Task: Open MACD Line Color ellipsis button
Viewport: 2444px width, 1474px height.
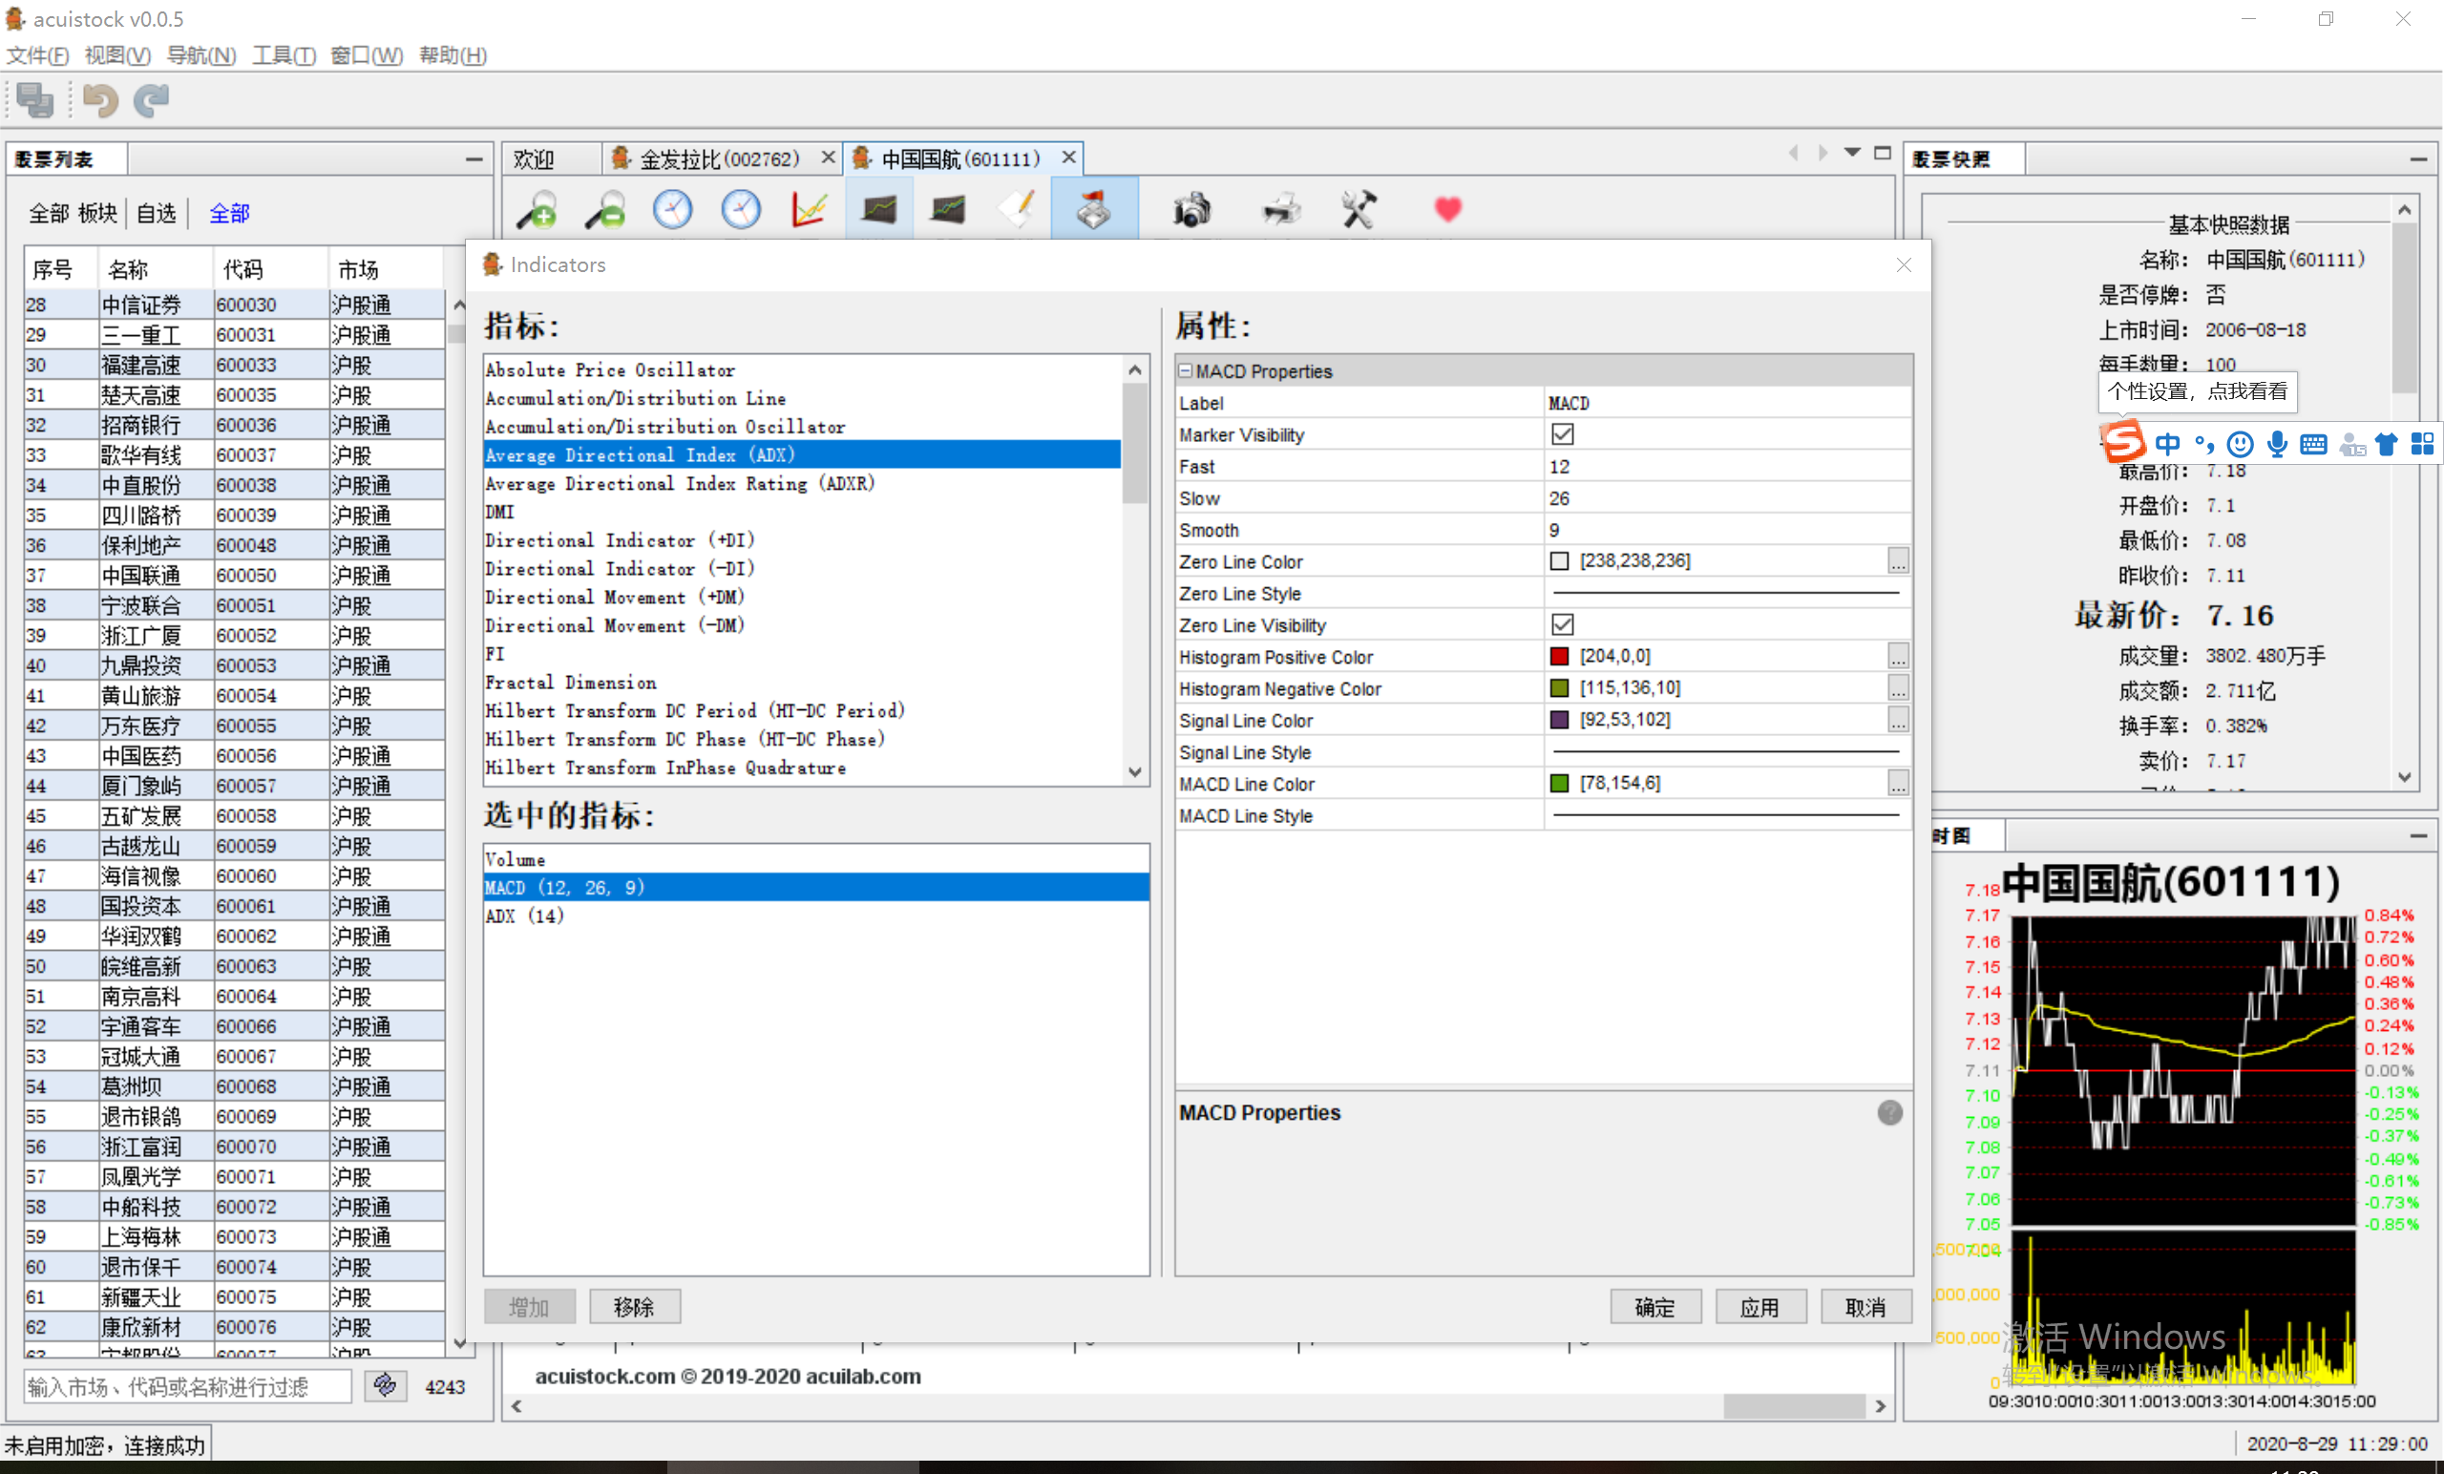Action: pyautogui.click(x=1898, y=784)
